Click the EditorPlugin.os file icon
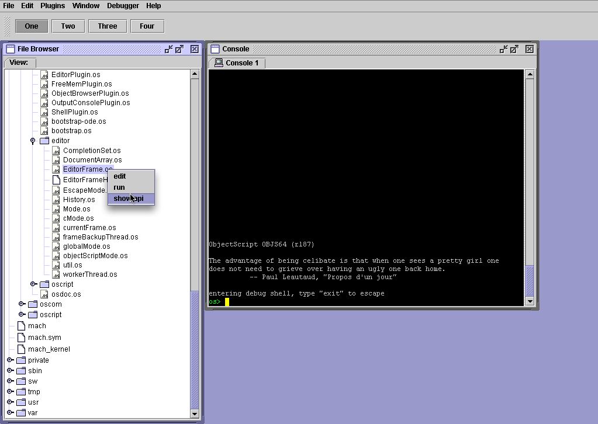The image size is (598, 424). tap(44, 75)
